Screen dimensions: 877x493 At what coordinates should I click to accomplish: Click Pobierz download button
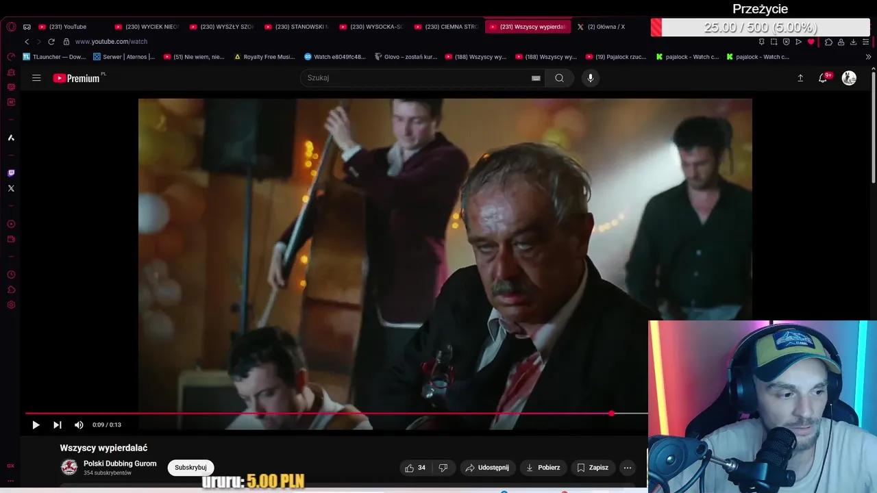coord(543,468)
